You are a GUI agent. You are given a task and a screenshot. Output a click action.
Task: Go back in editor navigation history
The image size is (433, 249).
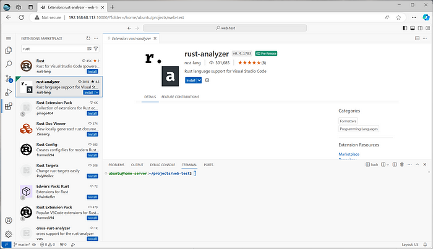point(129,28)
